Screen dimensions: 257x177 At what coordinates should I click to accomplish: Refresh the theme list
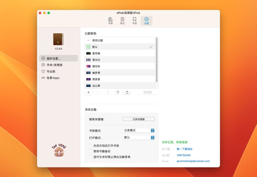[x=127, y=92]
